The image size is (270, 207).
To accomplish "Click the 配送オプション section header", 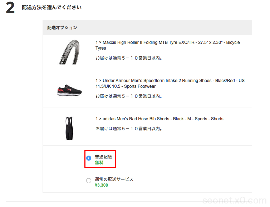I will (62, 27).
